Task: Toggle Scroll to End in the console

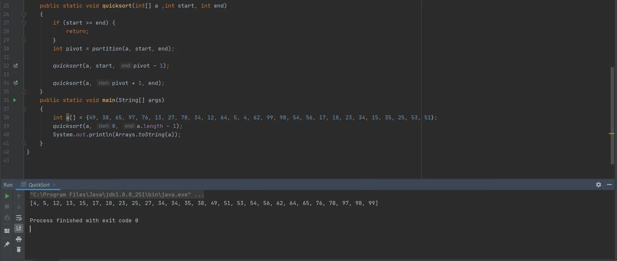Action: click(x=19, y=228)
